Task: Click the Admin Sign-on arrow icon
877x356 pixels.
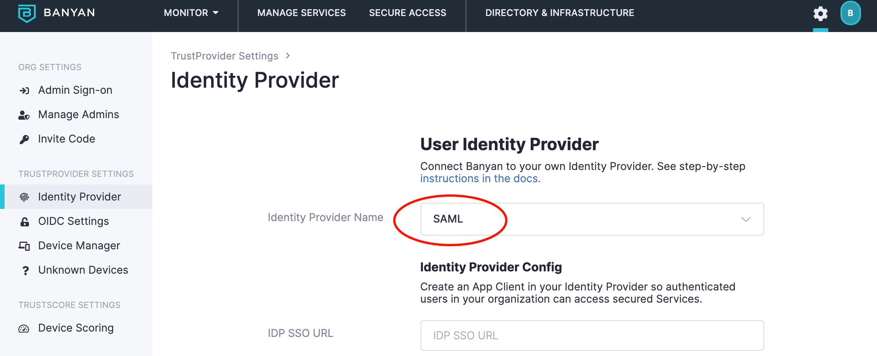Action: (24, 90)
